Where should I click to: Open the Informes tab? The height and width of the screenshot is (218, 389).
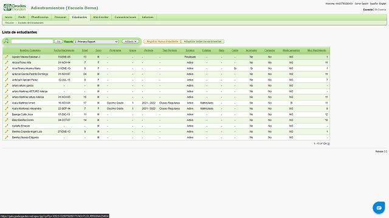point(148,18)
